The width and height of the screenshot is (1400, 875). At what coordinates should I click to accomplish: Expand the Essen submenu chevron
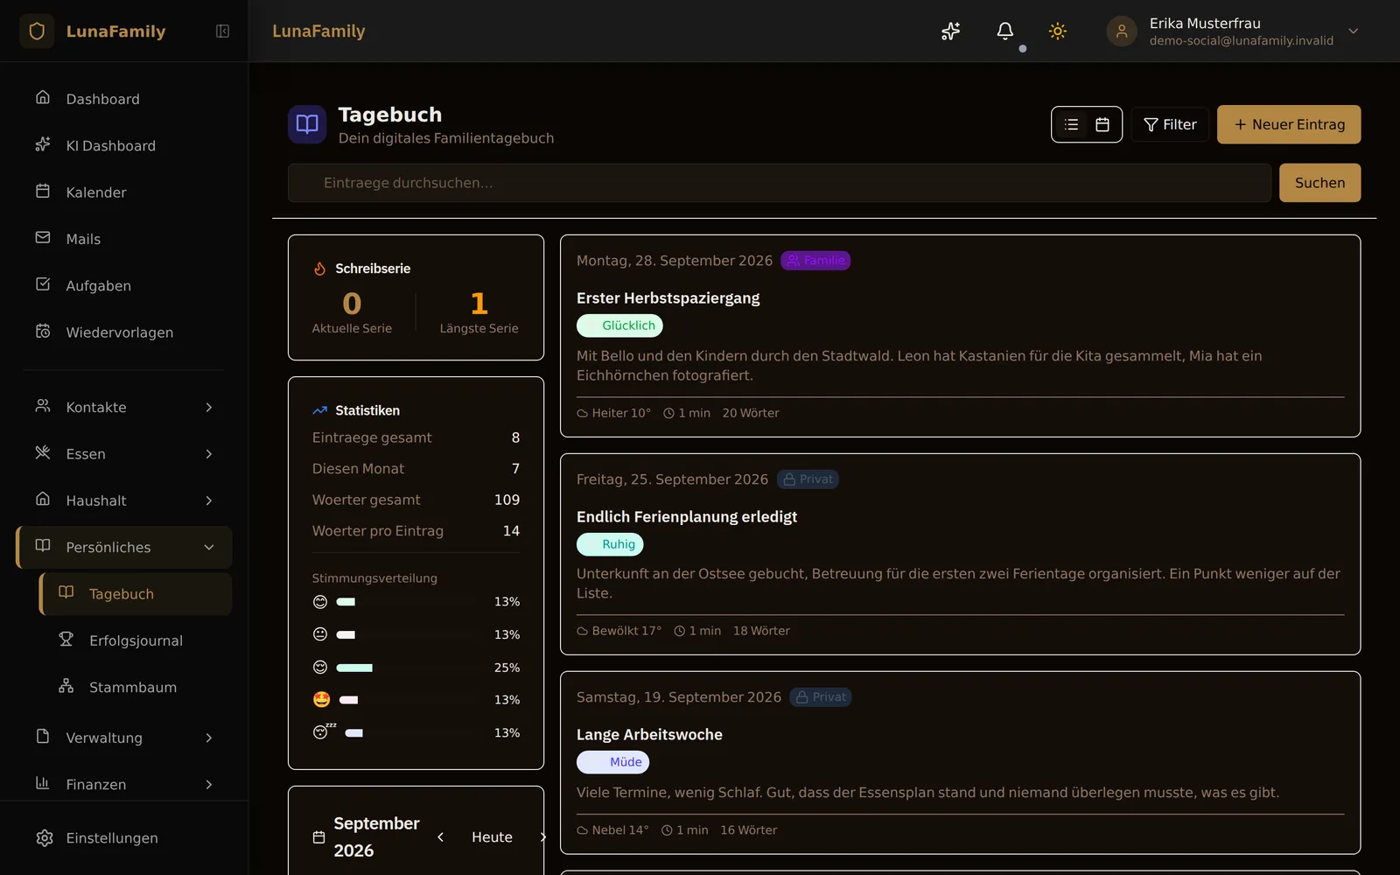coord(209,454)
